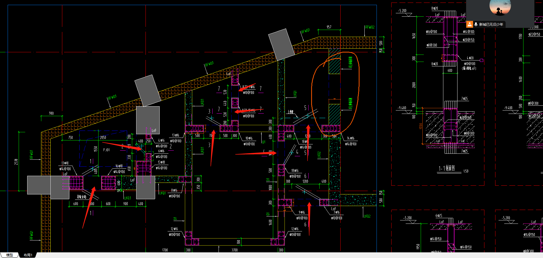The height and width of the screenshot is (258, 543).
Task: Select the 2050 dimension text
Action: click(103, 137)
